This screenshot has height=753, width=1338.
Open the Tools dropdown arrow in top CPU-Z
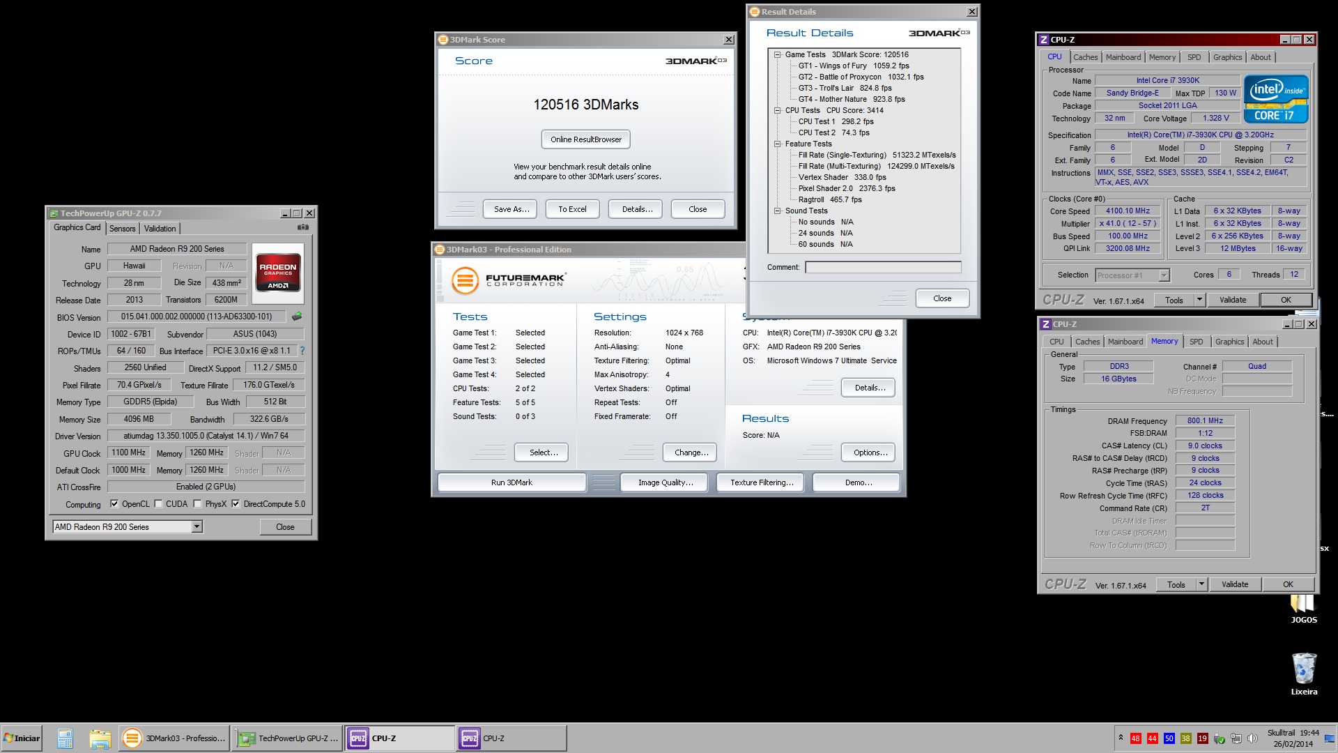click(1199, 300)
